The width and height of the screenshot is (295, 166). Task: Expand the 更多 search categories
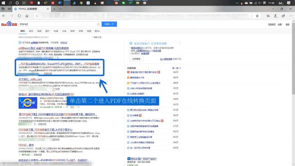pyautogui.click(x=98, y=31)
